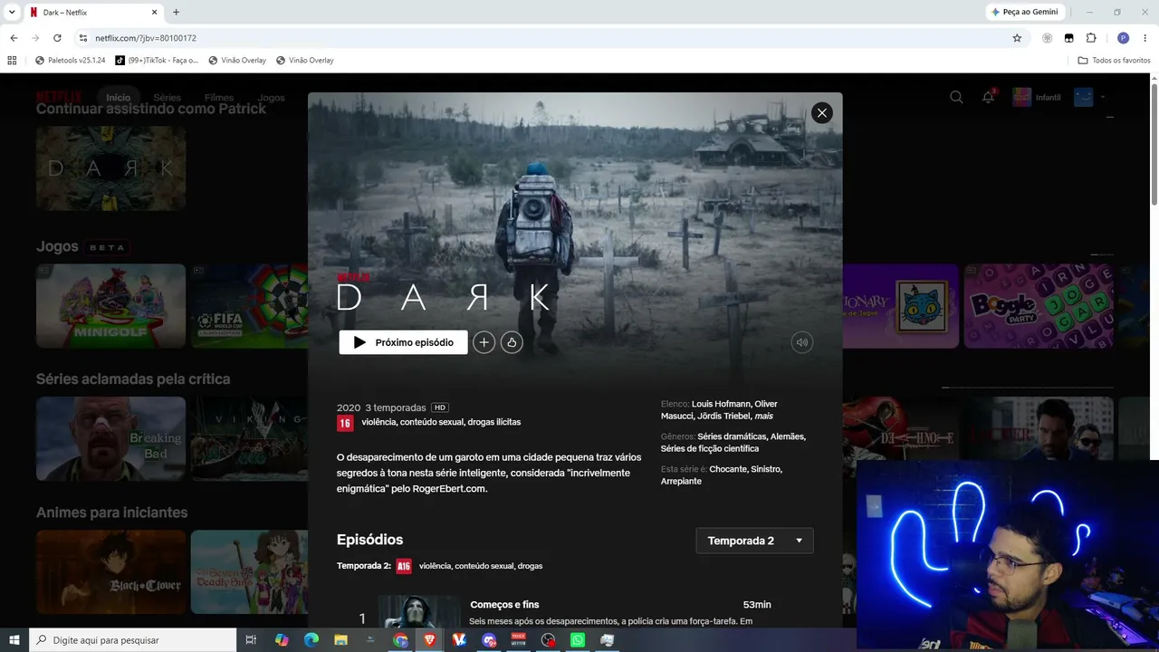Click the Peça ao Gemini button
The height and width of the screenshot is (652, 1159).
pyautogui.click(x=1024, y=12)
